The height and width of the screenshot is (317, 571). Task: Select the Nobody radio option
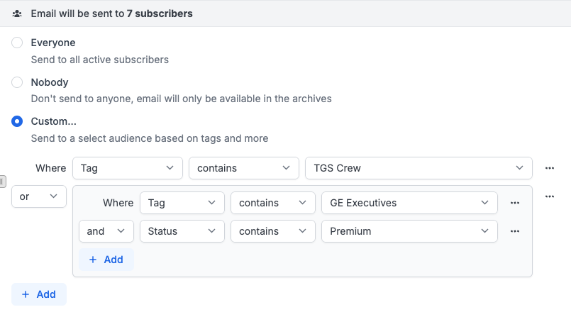(x=17, y=82)
